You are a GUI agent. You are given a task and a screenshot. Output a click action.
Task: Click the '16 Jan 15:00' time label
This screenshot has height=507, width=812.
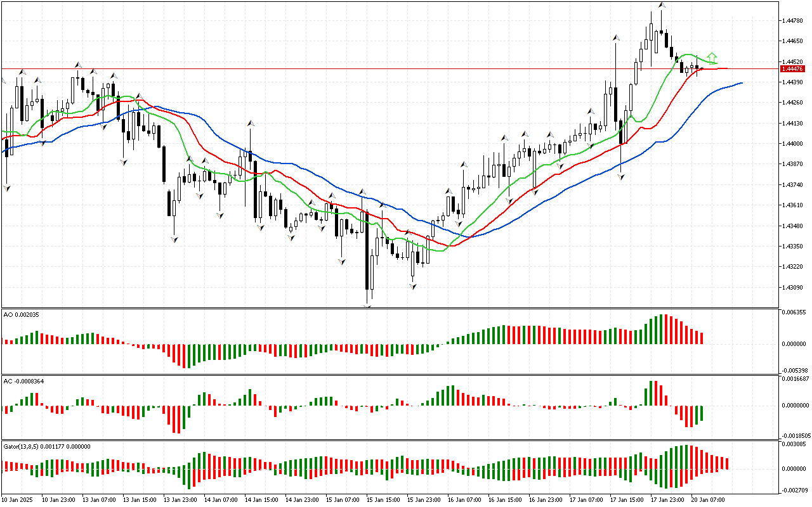point(505,500)
